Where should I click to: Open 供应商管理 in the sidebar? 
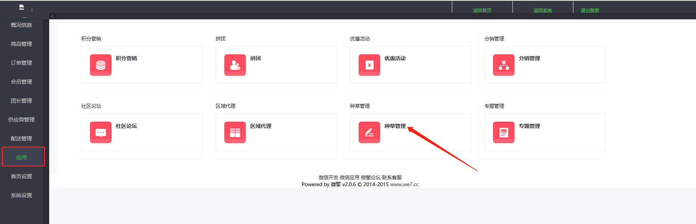click(22, 120)
